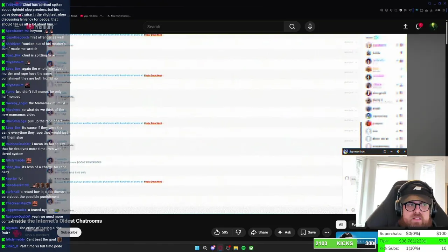Click the Superchats goal row
This screenshot has width=448, height=252.
pyautogui.click(x=413, y=233)
